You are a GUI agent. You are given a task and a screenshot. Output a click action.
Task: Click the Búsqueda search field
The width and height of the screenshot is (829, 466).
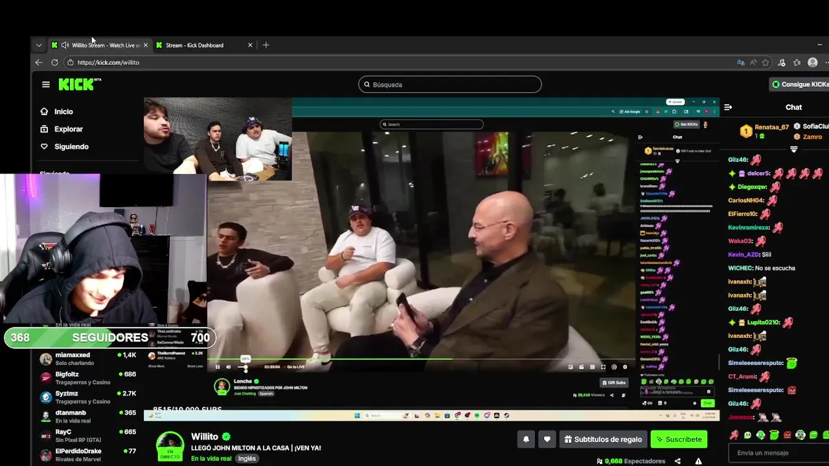(x=450, y=84)
